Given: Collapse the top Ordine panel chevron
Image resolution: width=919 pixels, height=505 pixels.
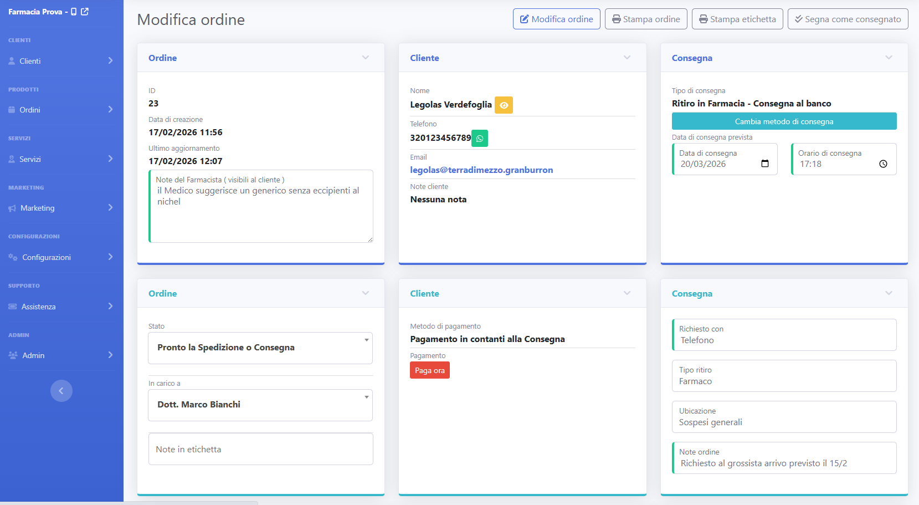Looking at the screenshot, I should click(366, 58).
